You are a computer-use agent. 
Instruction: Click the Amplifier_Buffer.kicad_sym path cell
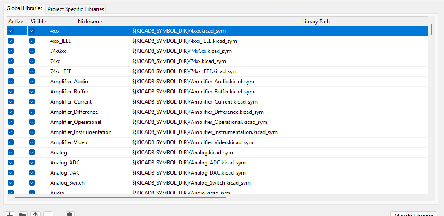click(279, 92)
